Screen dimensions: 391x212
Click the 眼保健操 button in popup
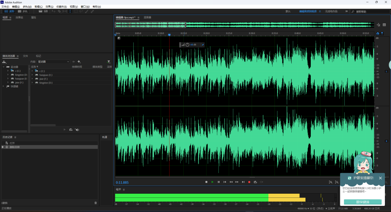coord(363,202)
